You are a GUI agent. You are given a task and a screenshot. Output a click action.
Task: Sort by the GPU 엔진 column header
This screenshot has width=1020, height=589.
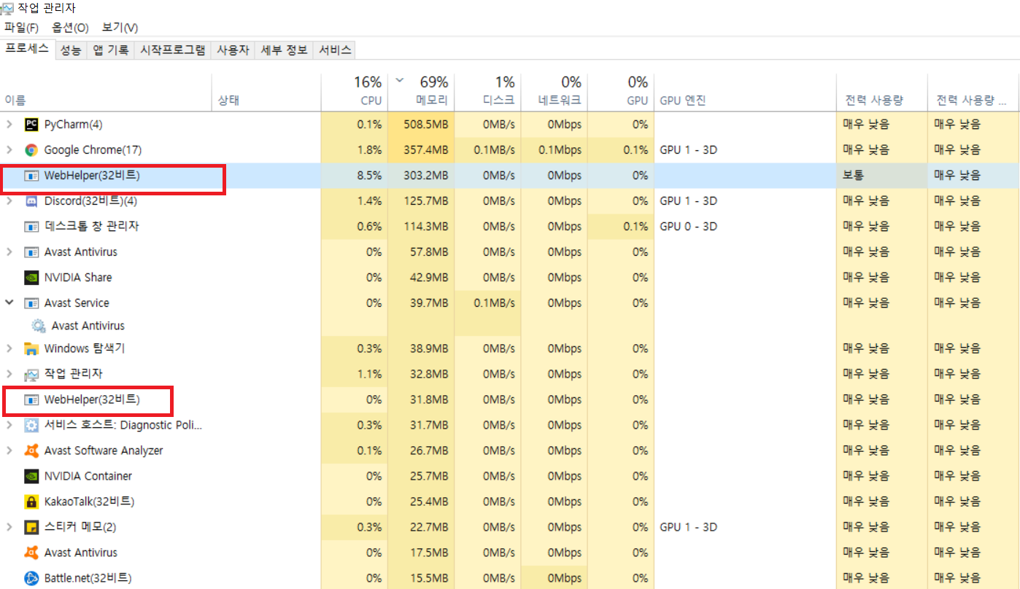coord(745,93)
